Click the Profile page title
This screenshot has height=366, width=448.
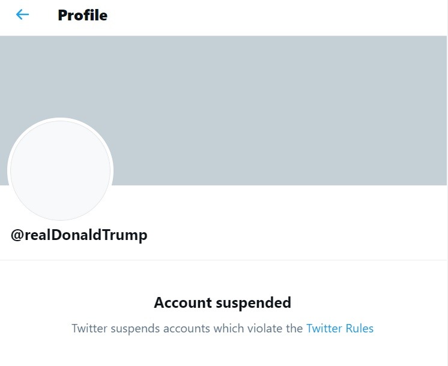point(82,15)
